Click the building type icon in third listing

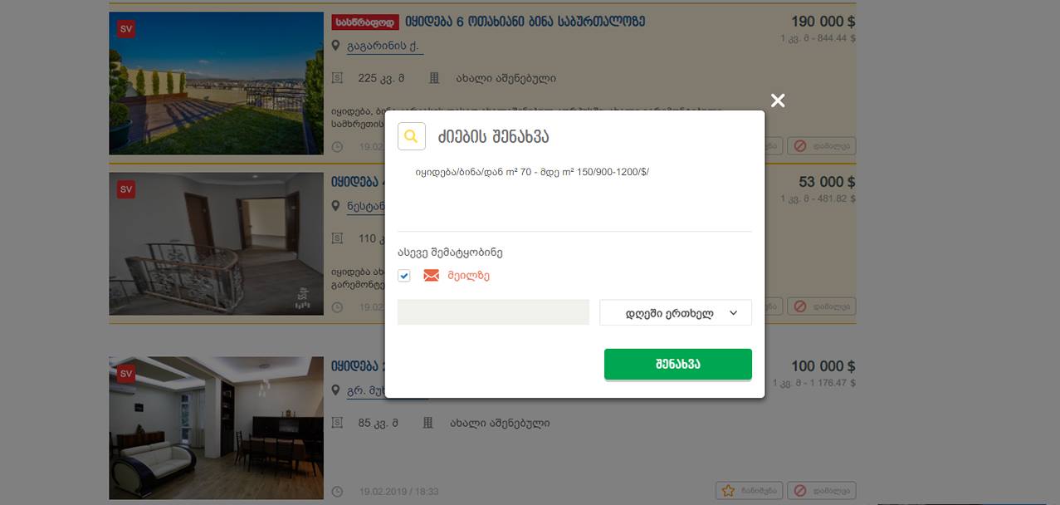point(428,423)
